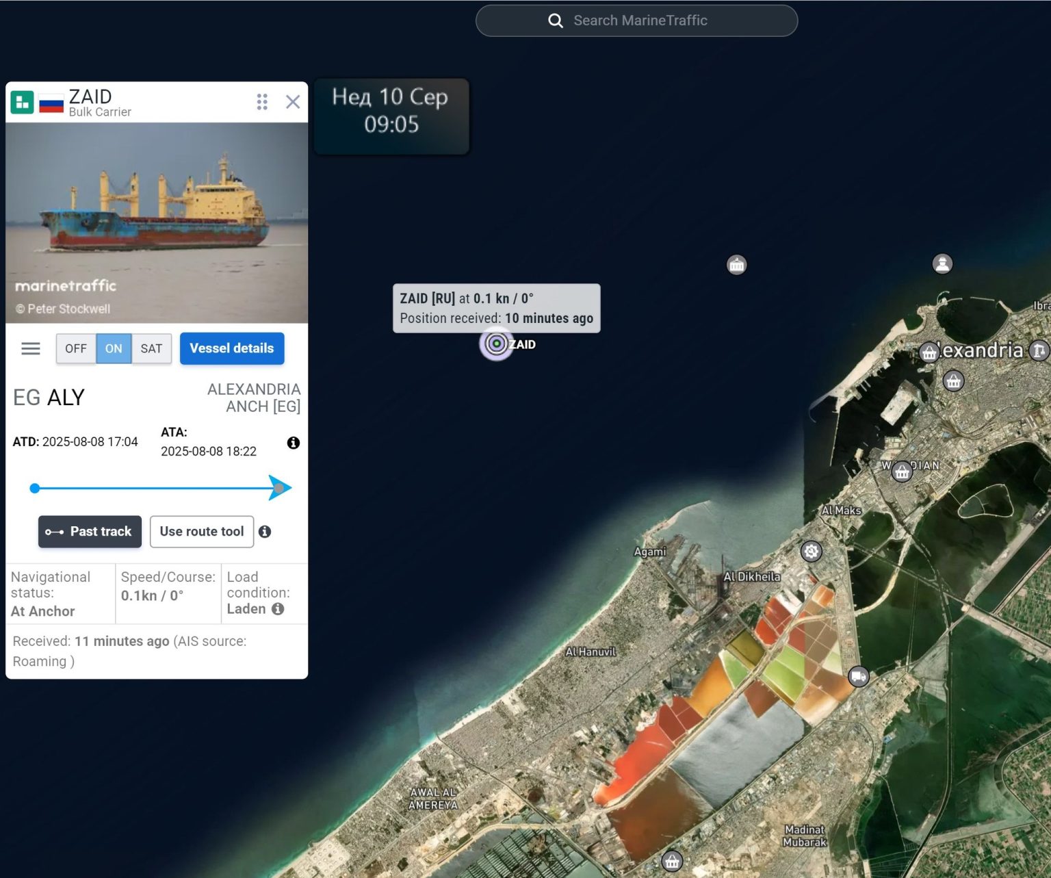Click the 'At Anchor' navigational status text

pyautogui.click(x=43, y=611)
